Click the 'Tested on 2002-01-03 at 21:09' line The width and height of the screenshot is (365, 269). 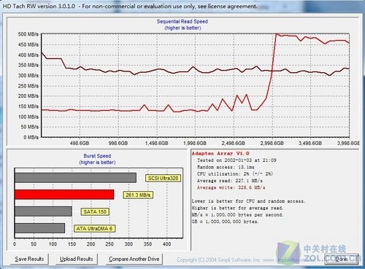[x=237, y=160]
